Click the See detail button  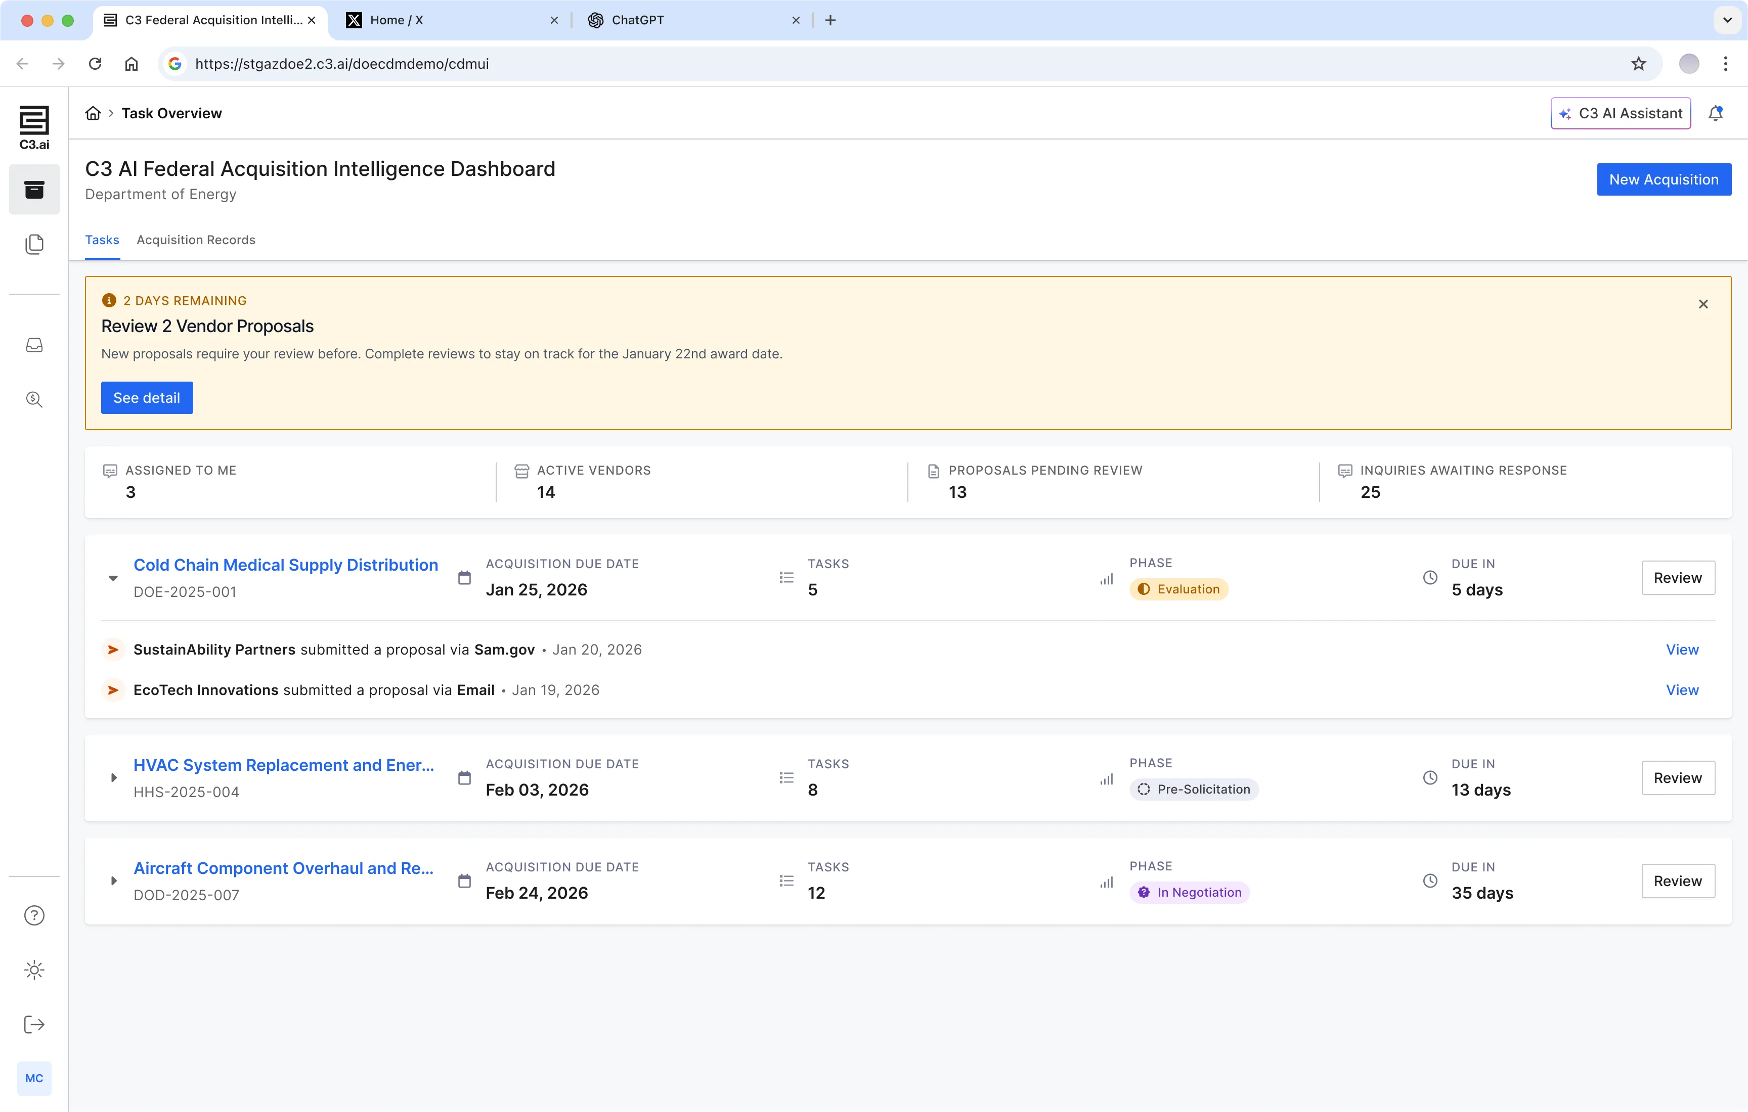point(147,398)
